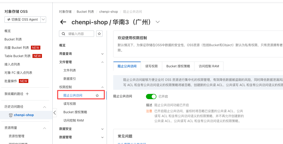The height and width of the screenshot is (144, 283).
Task: Expand the 数据管理 section
Action: (x=102, y=137)
